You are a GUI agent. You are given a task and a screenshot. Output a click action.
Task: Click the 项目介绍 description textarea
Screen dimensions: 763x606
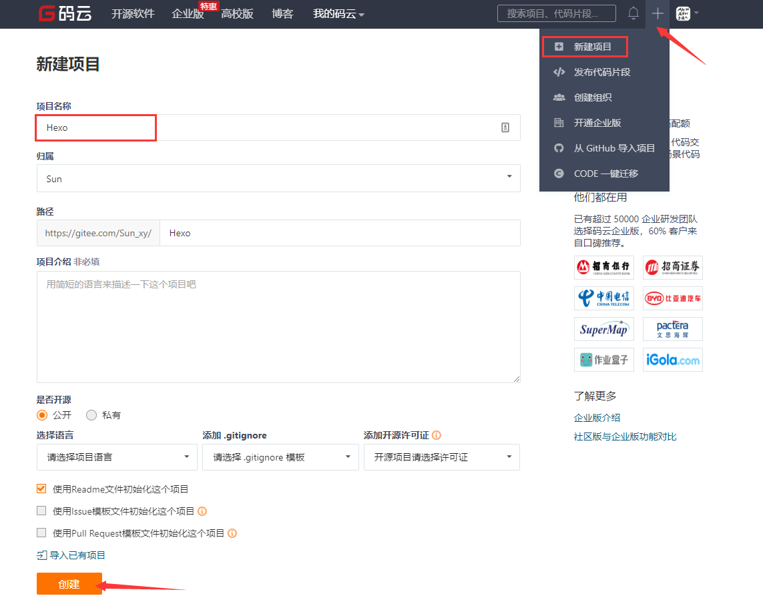click(278, 327)
